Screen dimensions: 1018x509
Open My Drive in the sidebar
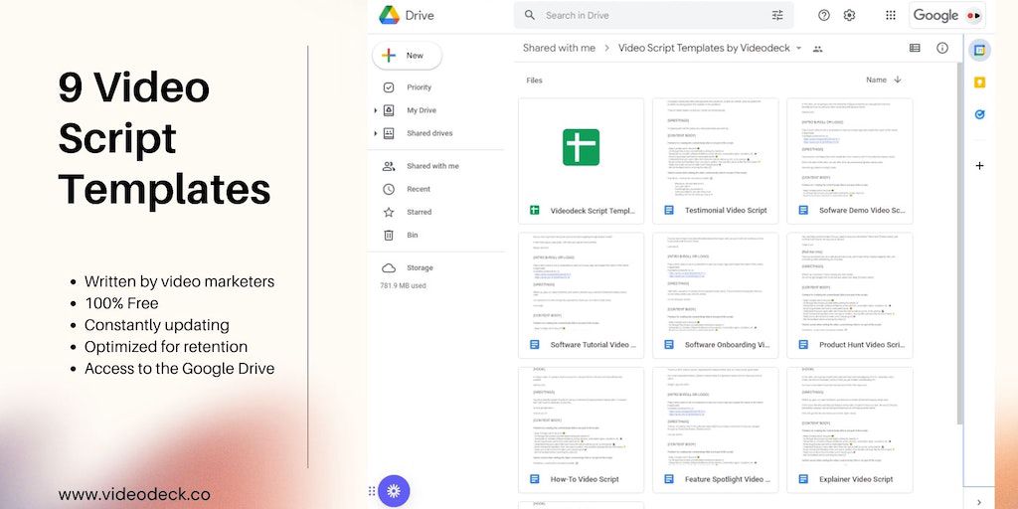tap(422, 110)
